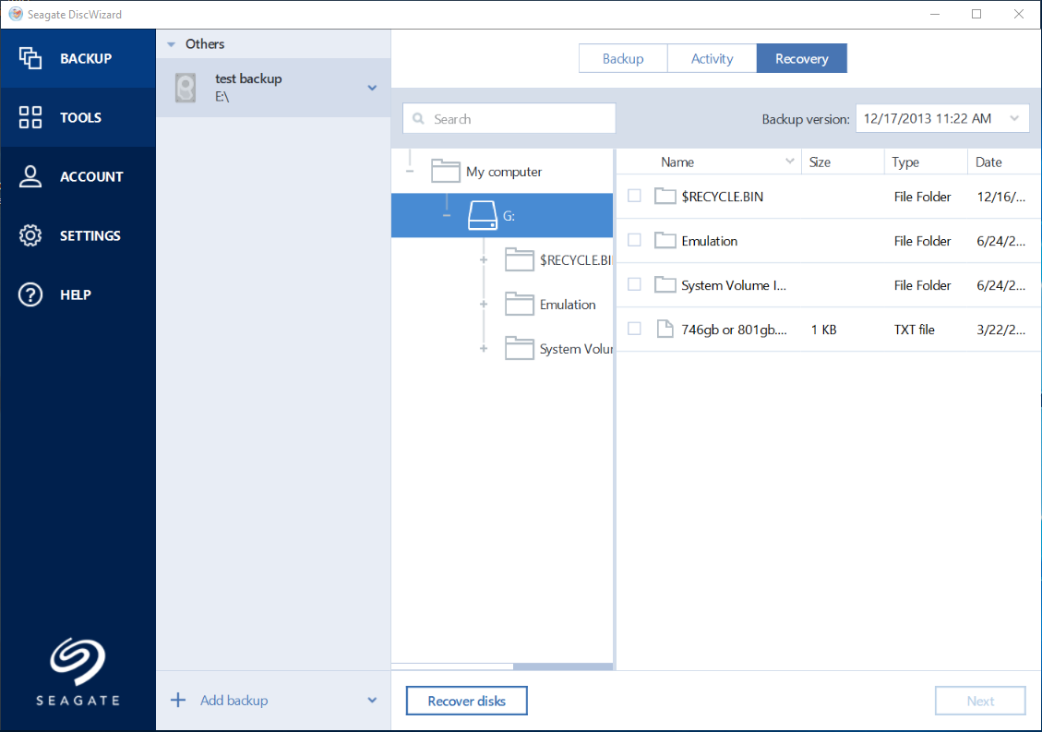Switch to the Backup tab

[623, 58]
